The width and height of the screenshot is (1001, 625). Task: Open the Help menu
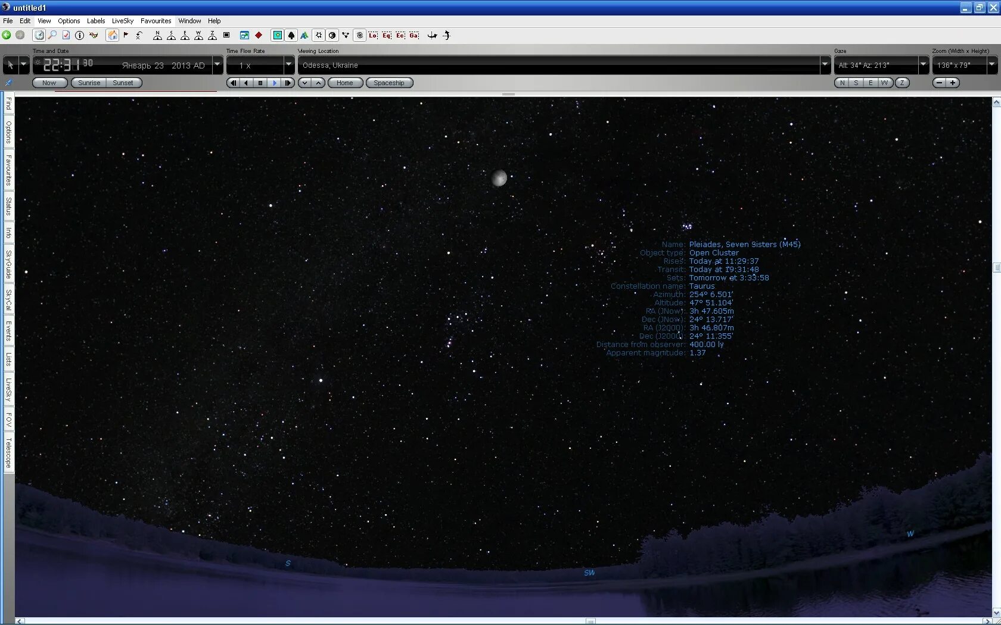pos(214,21)
